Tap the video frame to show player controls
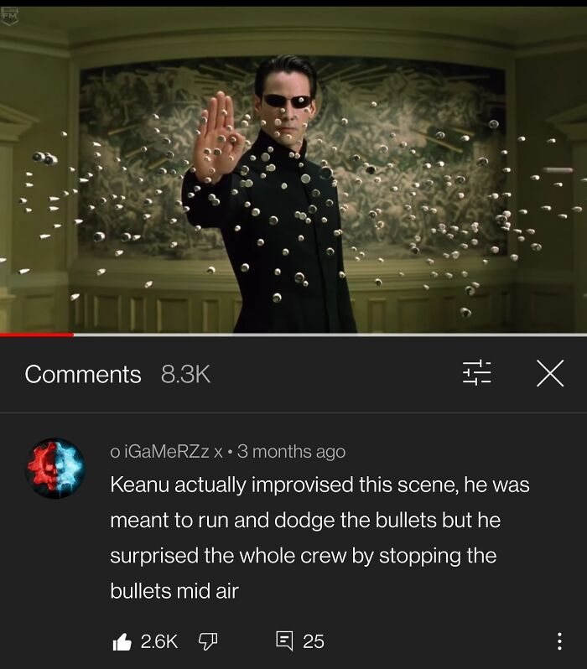Screen dimensions: 587x669 (293, 170)
